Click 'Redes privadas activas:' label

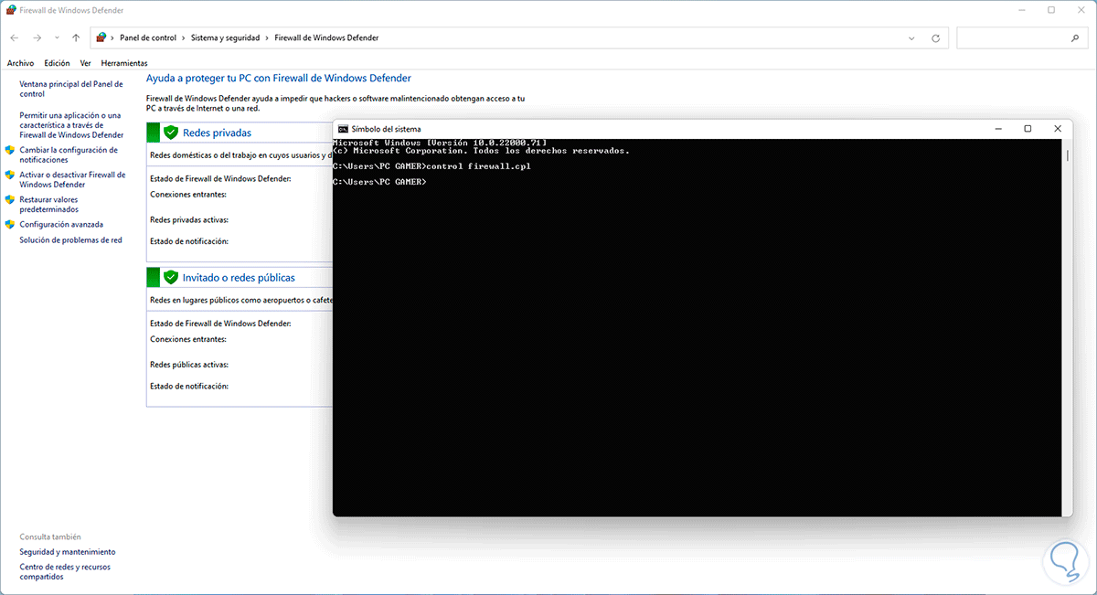[x=189, y=219]
